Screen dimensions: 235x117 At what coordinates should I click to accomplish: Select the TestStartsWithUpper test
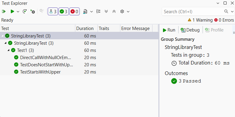tap(79, 72)
